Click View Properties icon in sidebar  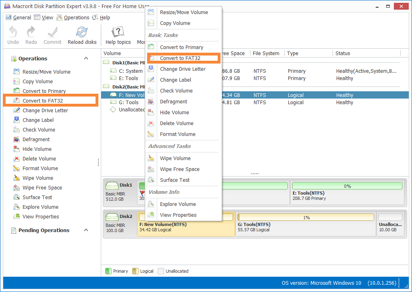pyautogui.click(x=16, y=216)
